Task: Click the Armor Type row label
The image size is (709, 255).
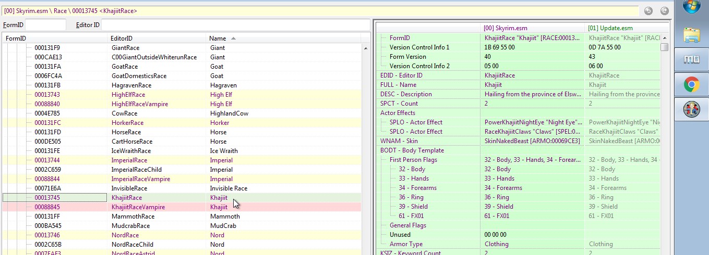Action: click(x=406, y=244)
